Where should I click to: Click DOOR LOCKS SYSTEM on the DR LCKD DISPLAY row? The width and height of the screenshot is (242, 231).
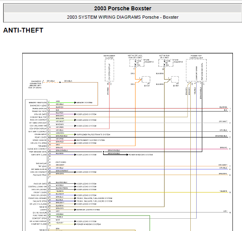pyautogui.click(x=87, y=221)
